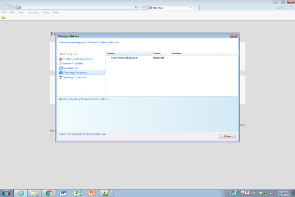Viewport: 295px width, 197px height.
Task: Click the magnifier tray icon
Action: tap(243, 192)
